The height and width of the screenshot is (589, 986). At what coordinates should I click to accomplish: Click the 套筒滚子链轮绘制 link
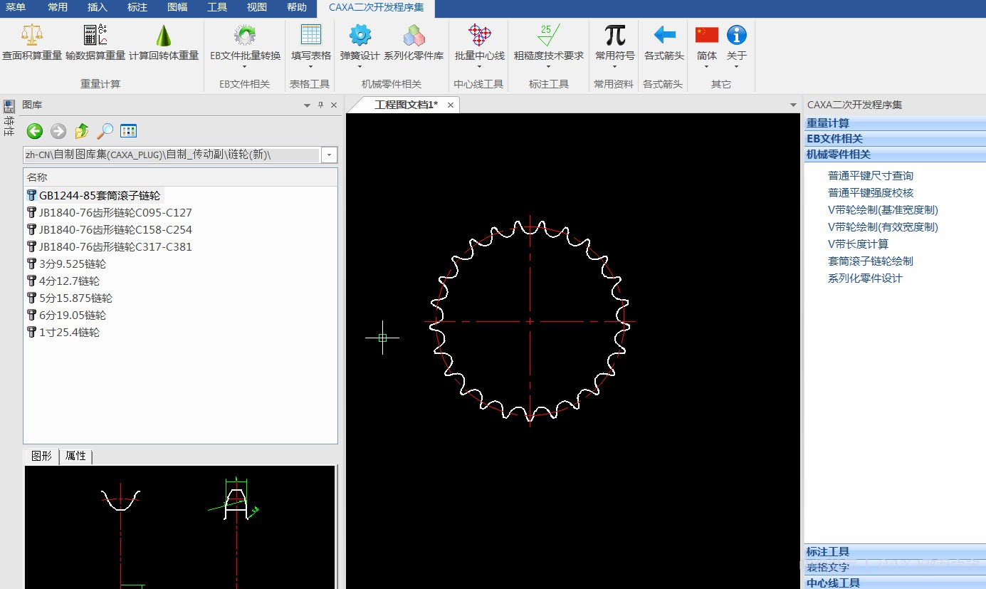[x=870, y=261]
